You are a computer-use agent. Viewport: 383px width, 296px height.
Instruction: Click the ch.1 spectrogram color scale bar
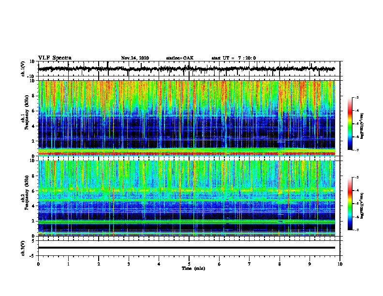(350, 124)
